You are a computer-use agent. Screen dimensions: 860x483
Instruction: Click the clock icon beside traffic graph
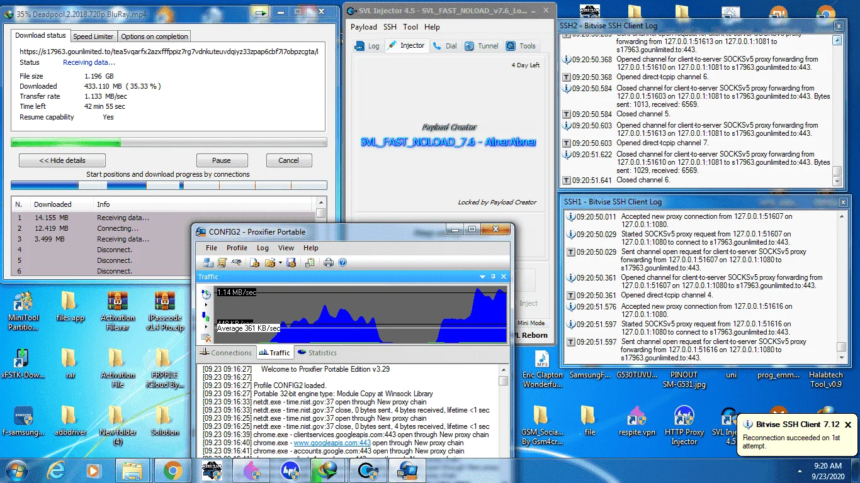[206, 294]
